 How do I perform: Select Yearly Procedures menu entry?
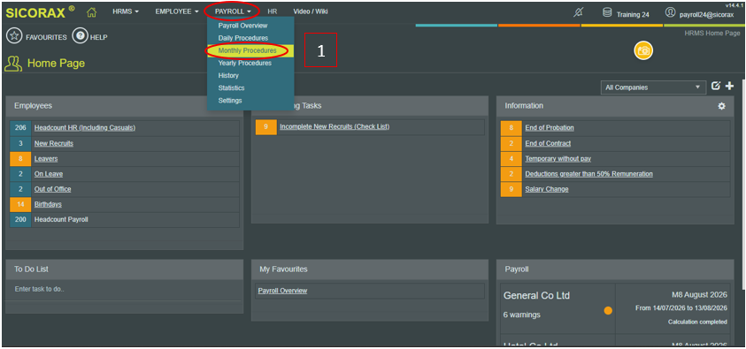point(244,63)
